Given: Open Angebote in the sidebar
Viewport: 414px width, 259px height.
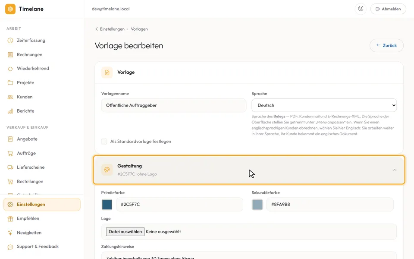Looking at the screenshot, I should click(x=42, y=139).
